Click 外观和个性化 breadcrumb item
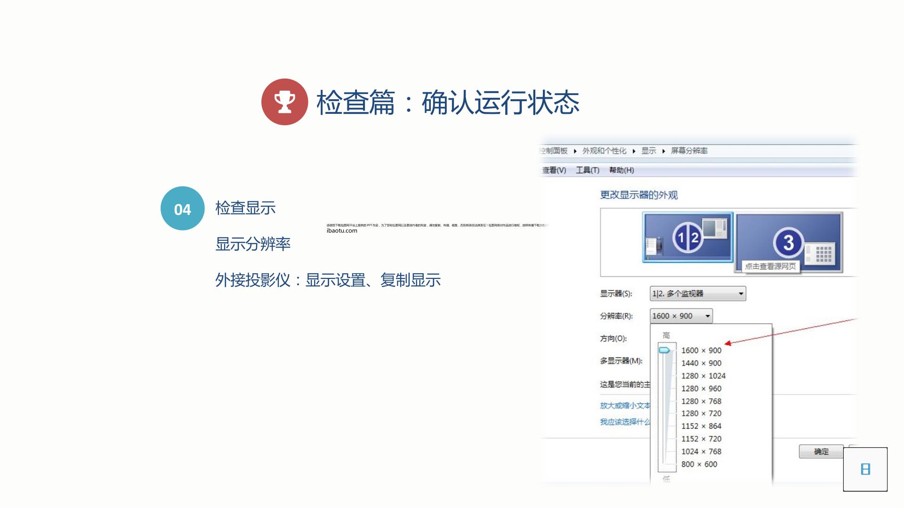Viewport: 904px width, 508px height. tap(604, 151)
